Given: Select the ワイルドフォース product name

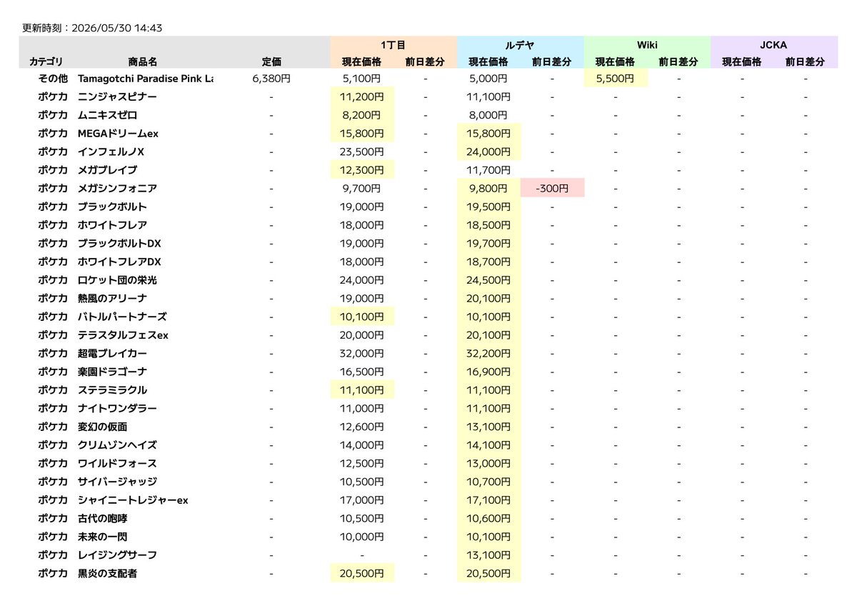Looking at the screenshot, I should click(x=118, y=463).
